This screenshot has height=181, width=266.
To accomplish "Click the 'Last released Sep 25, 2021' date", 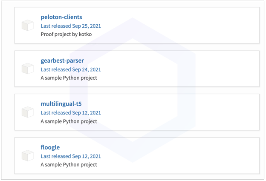I will pyautogui.click(x=71, y=26).
